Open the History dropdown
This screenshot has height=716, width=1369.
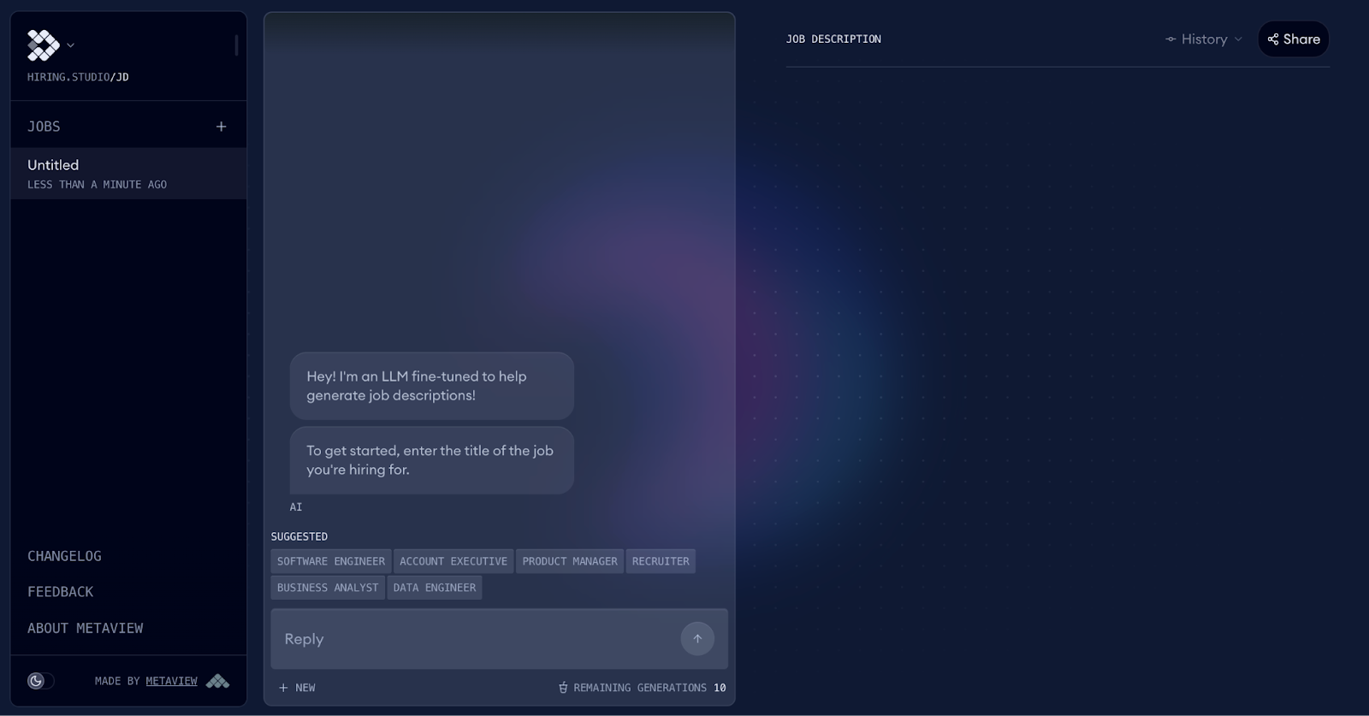(x=1204, y=39)
